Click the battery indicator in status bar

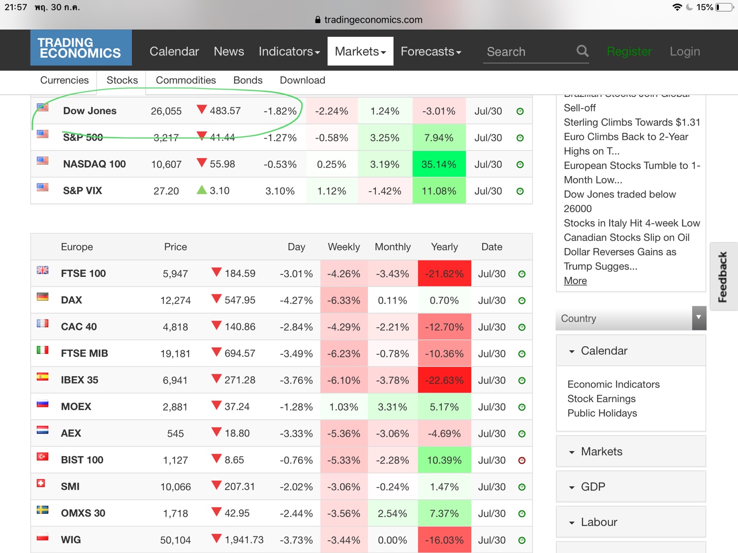pos(725,7)
